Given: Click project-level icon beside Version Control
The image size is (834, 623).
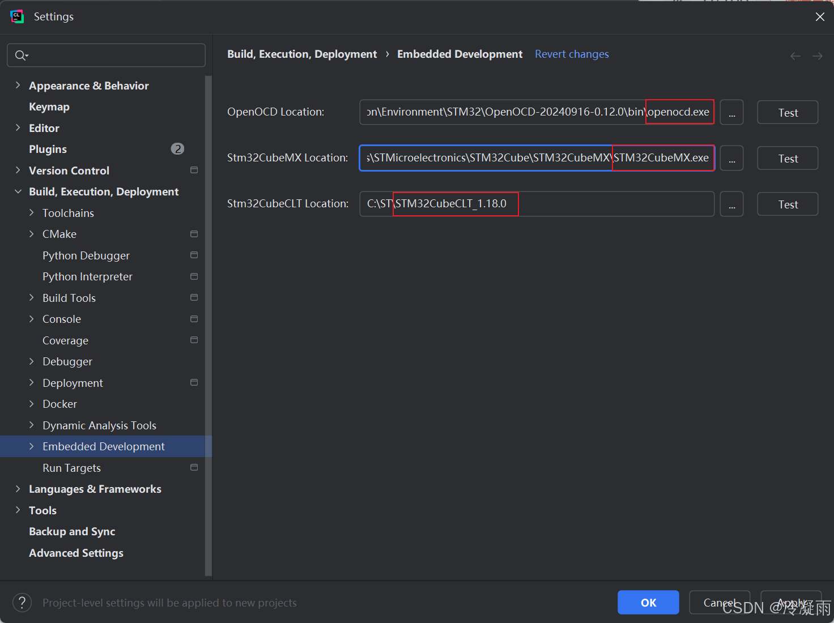Looking at the screenshot, I should click(194, 170).
